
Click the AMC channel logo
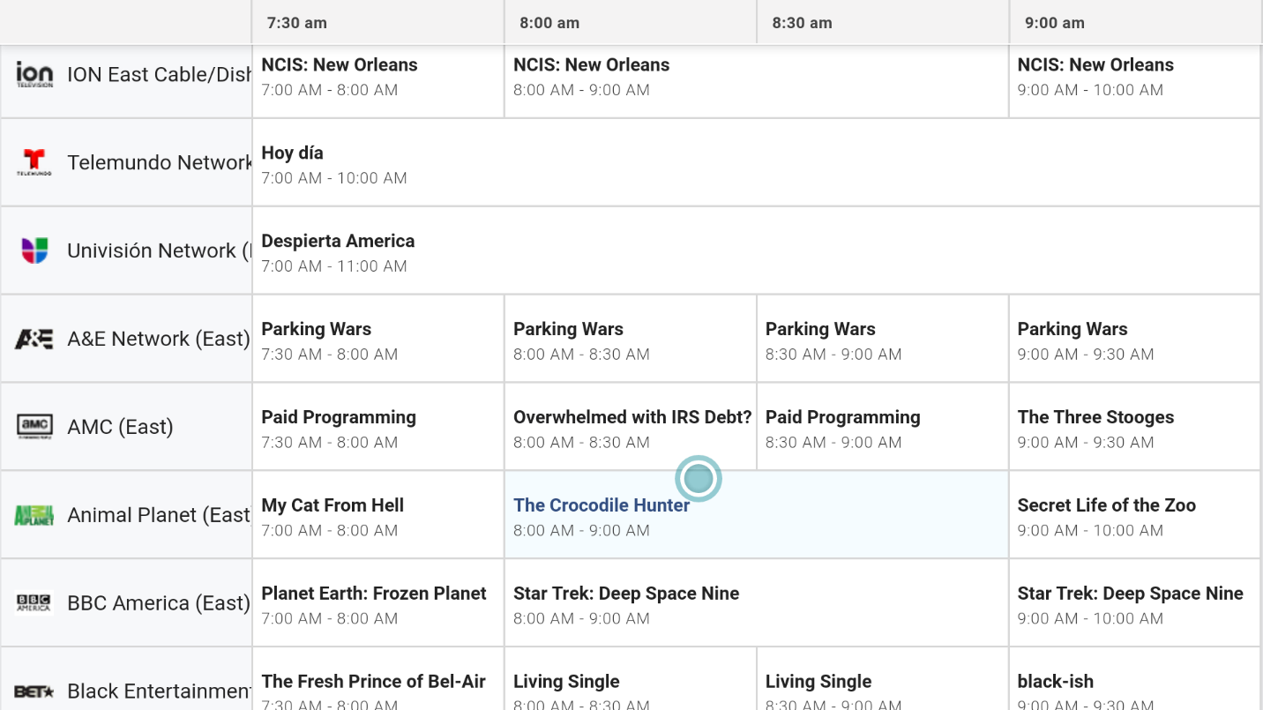(34, 427)
